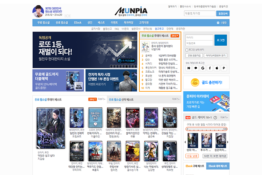Click the blue 로그인 button
The height and width of the screenshot is (175, 262).
click(x=221, y=40)
